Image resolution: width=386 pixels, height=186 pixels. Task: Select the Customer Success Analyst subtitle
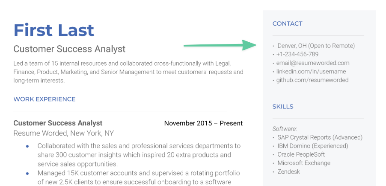[69, 49]
